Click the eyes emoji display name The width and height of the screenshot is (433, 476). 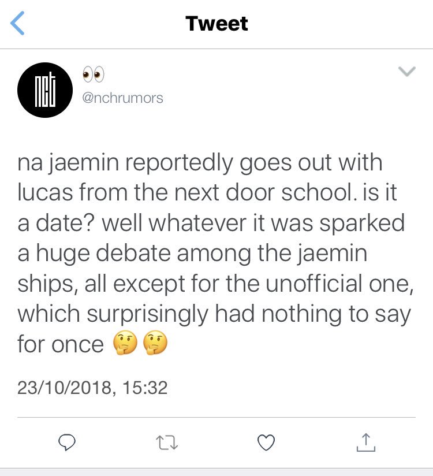click(x=92, y=75)
